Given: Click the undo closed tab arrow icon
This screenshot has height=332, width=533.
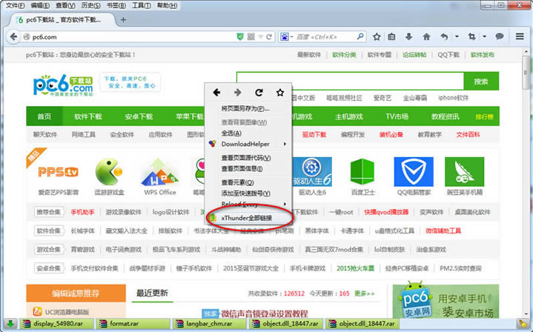Looking at the screenshot, I should pyautogui.click(x=444, y=37).
